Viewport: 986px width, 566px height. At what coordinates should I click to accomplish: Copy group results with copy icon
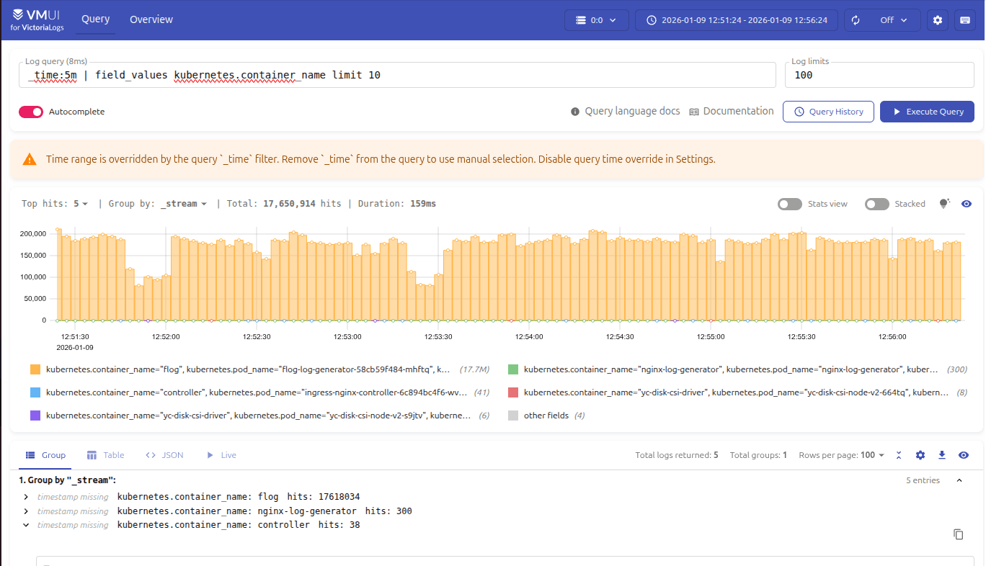click(958, 534)
